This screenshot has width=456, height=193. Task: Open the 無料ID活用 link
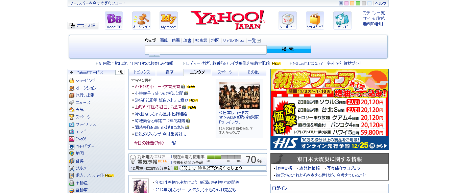[373, 24]
